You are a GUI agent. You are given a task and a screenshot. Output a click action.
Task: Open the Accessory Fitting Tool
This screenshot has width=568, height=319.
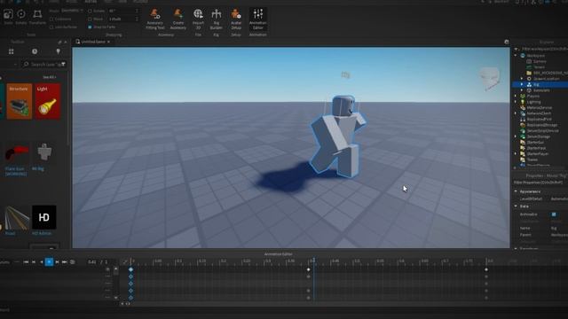pyautogui.click(x=155, y=19)
